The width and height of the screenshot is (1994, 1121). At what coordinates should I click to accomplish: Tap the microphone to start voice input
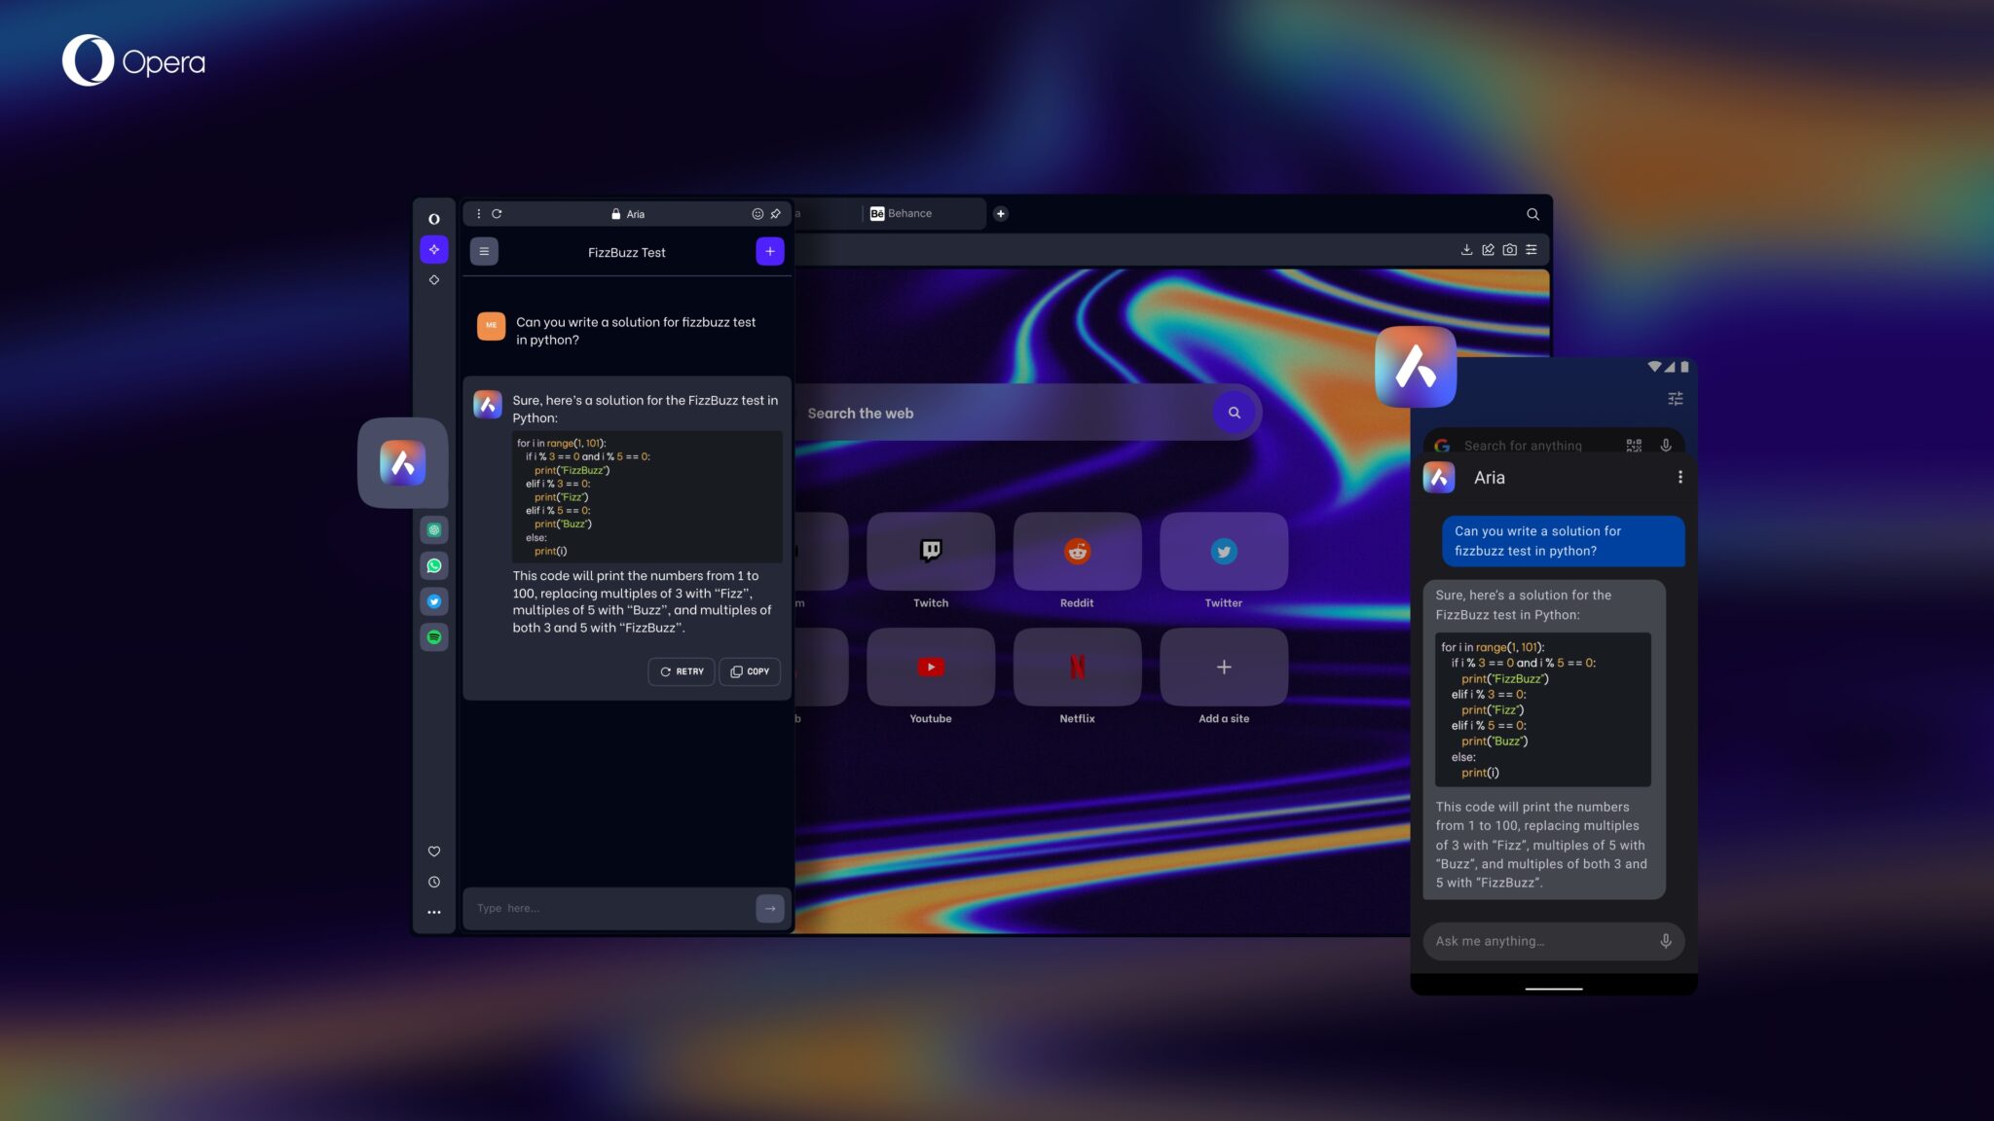tap(1667, 941)
